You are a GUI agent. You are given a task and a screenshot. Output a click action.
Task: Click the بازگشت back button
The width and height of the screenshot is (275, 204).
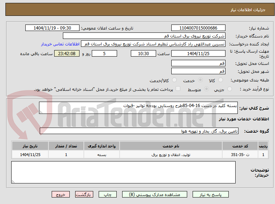[x=84, y=194]
